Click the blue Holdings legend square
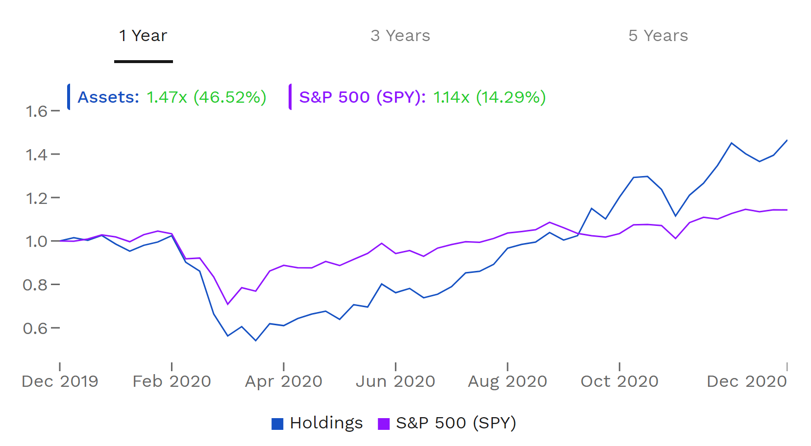811x446 pixels. pos(277,424)
